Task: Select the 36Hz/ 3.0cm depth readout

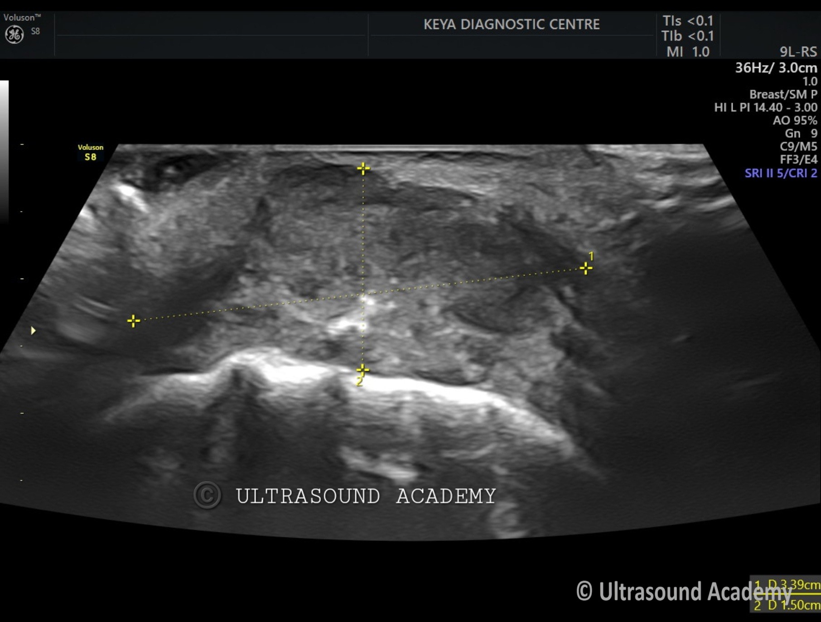Action: 776,68
